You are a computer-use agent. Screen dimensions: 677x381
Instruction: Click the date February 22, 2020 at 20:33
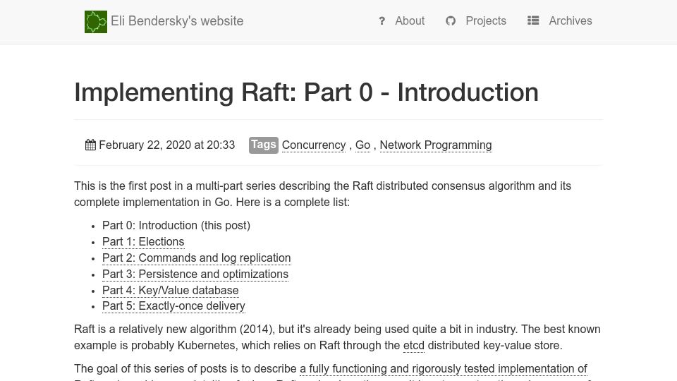coord(166,145)
